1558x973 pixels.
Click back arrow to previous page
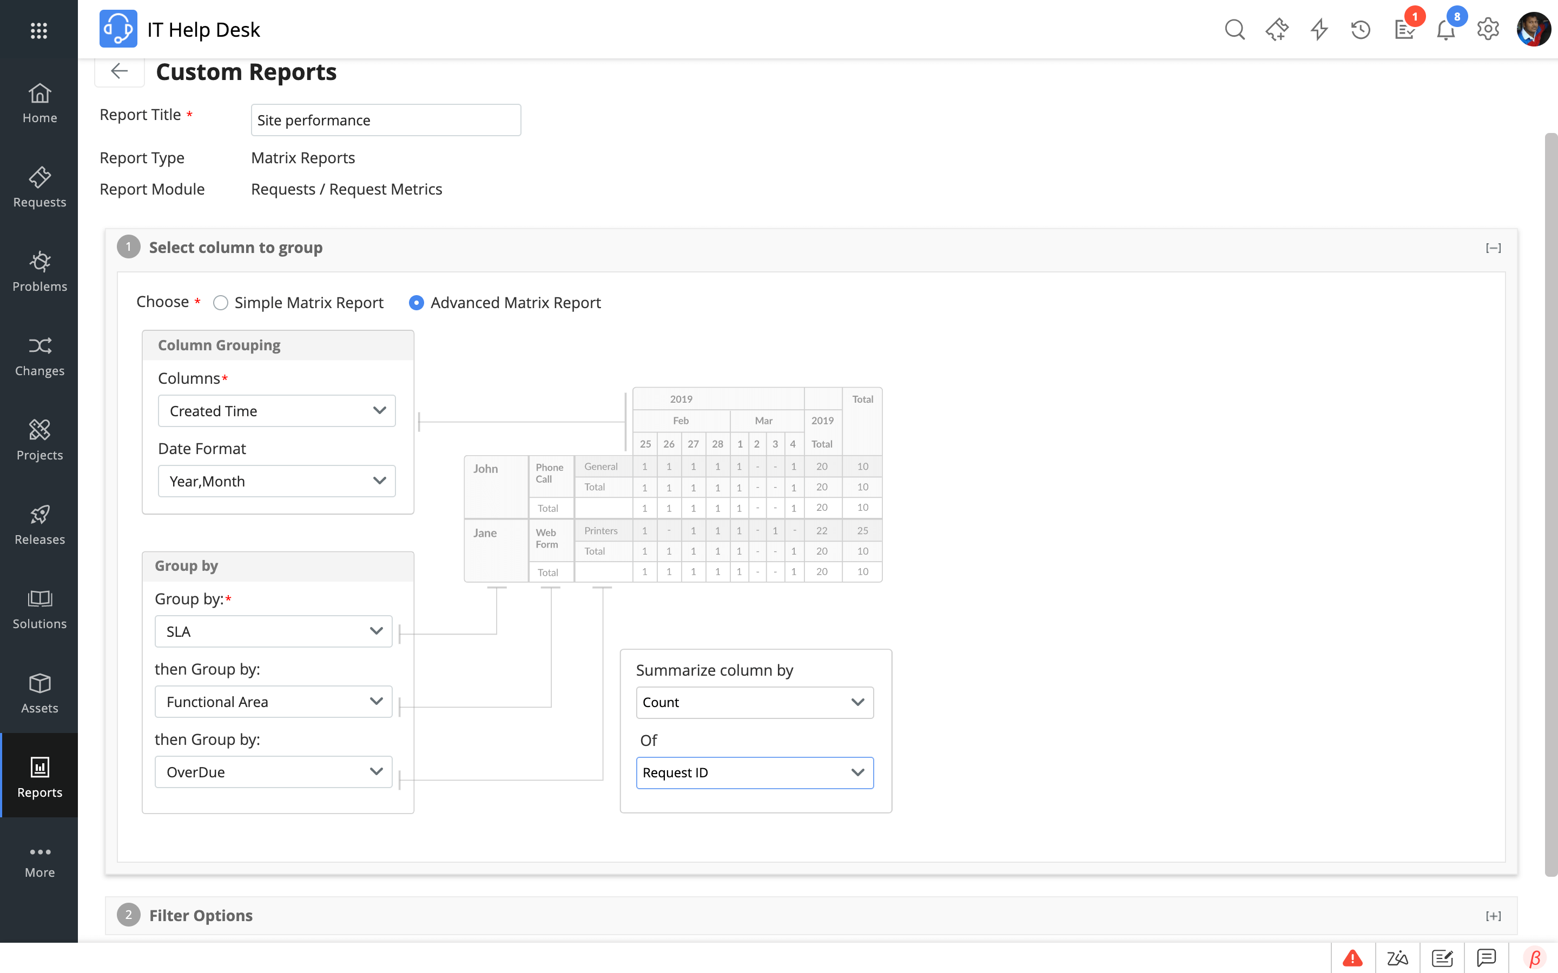coord(119,70)
